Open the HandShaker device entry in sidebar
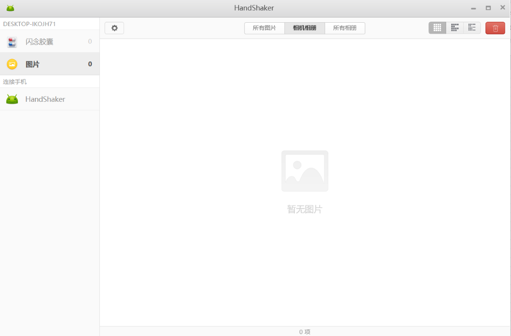The height and width of the screenshot is (336, 511). tap(45, 99)
